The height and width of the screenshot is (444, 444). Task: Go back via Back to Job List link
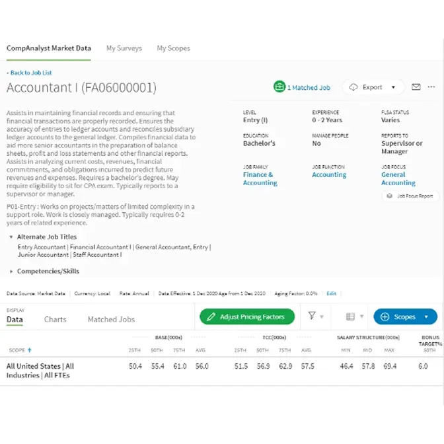pos(30,73)
